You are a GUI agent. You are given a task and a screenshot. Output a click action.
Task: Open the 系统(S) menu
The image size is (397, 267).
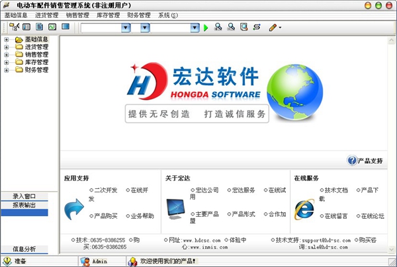tap(168, 15)
